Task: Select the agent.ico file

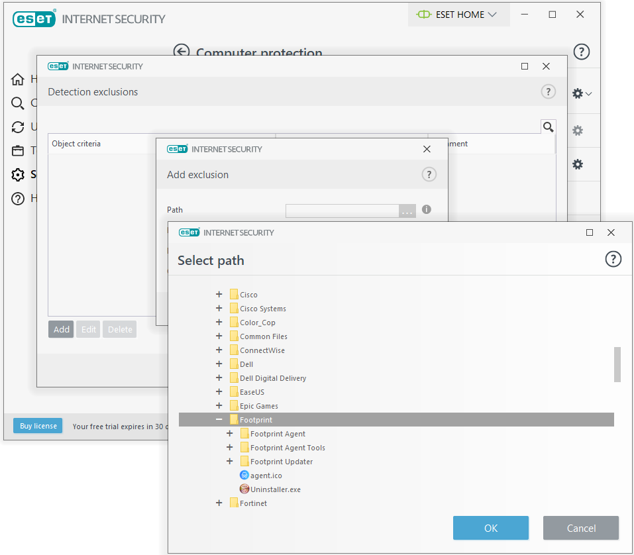Action: click(x=266, y=476)
